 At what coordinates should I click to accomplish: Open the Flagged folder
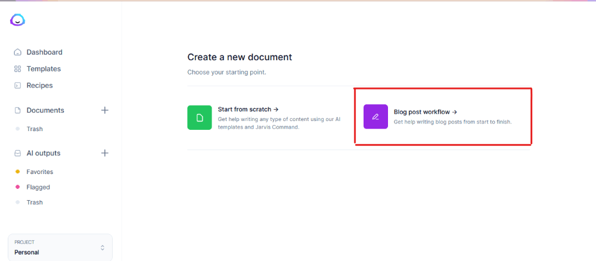[x=38, y=187]
